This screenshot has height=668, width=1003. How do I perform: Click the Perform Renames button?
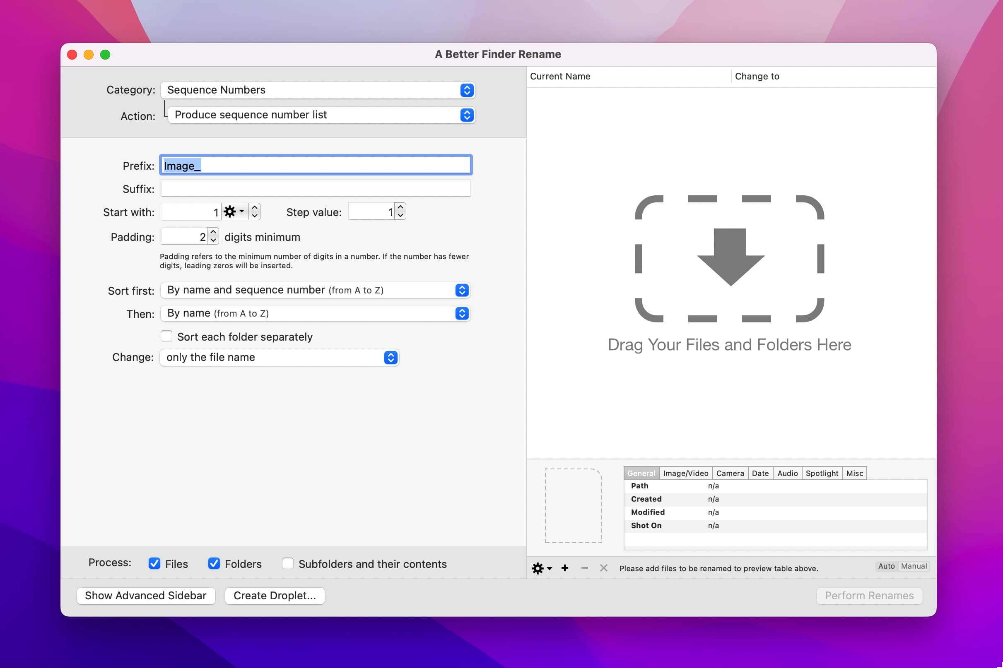pyautogui.click(x=869, y=596)
